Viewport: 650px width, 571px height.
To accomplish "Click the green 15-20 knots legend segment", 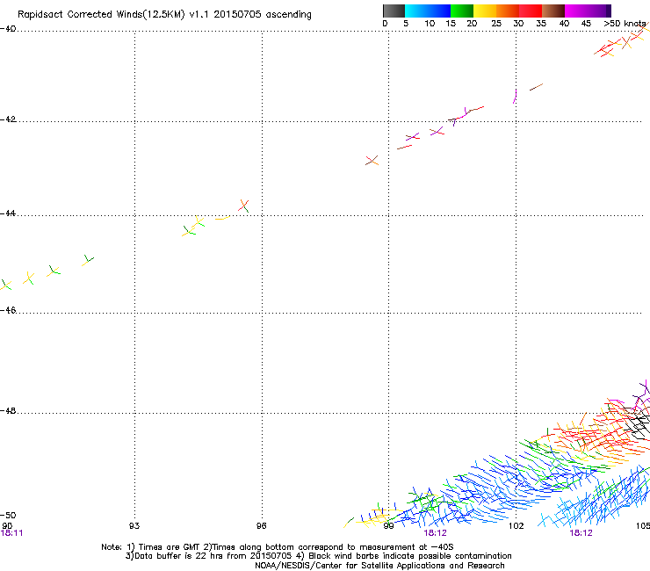I will tap(462, 11).
